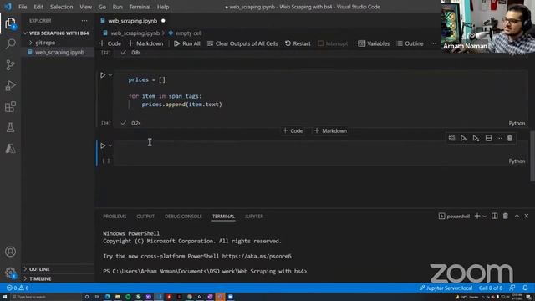The image size is (535, 301).
Task: Open the Azure view in activity bar
Action: coord(10,148)
